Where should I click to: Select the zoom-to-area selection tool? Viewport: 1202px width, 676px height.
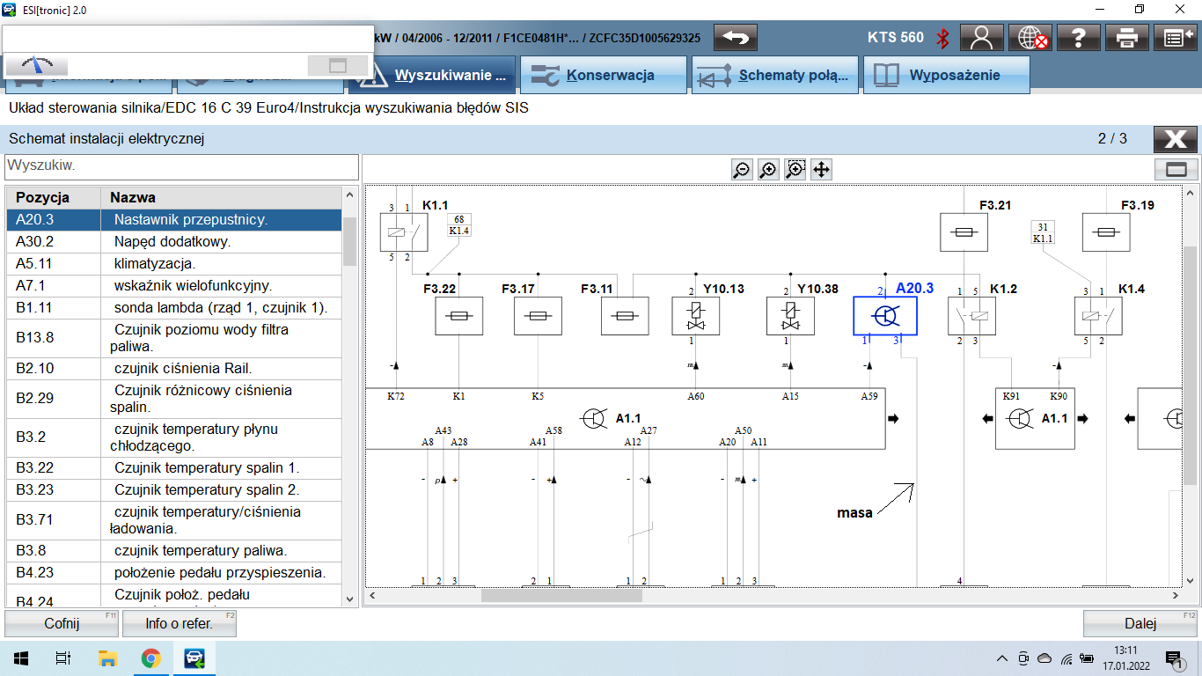(795, 170)
